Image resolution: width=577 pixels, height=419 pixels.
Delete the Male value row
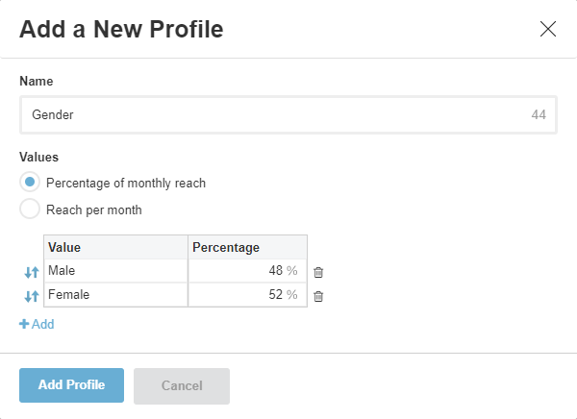[x=318, y=272]
